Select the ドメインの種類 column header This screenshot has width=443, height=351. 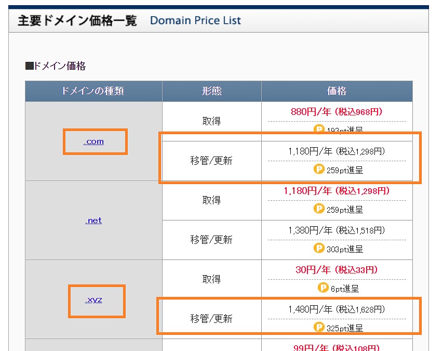[x=93, y=91]
